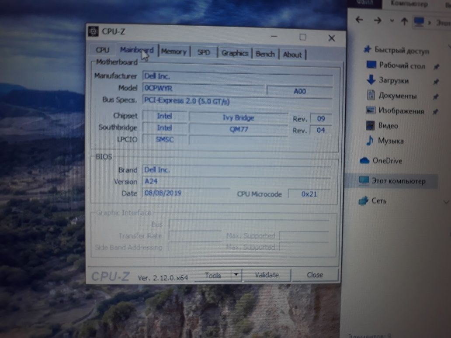Click pin icon next to Загрузки
The image size is (451, 338).
coord(436,82)
